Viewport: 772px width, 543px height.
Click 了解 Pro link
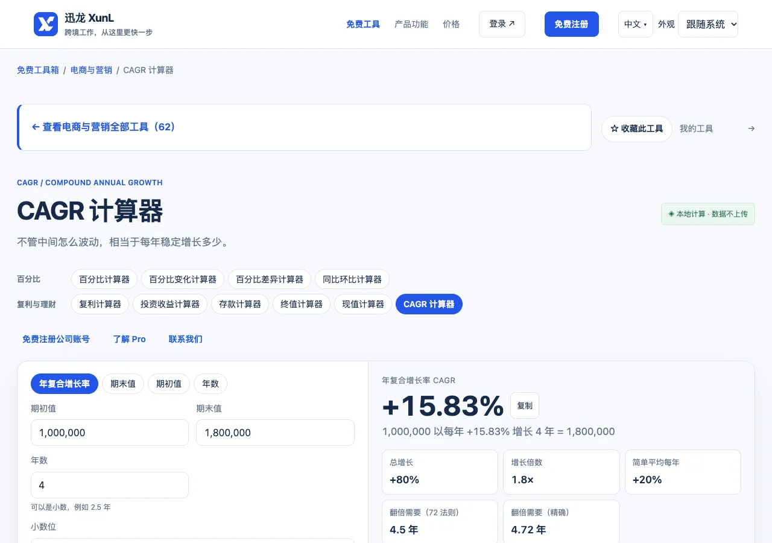tap(129, 339)
